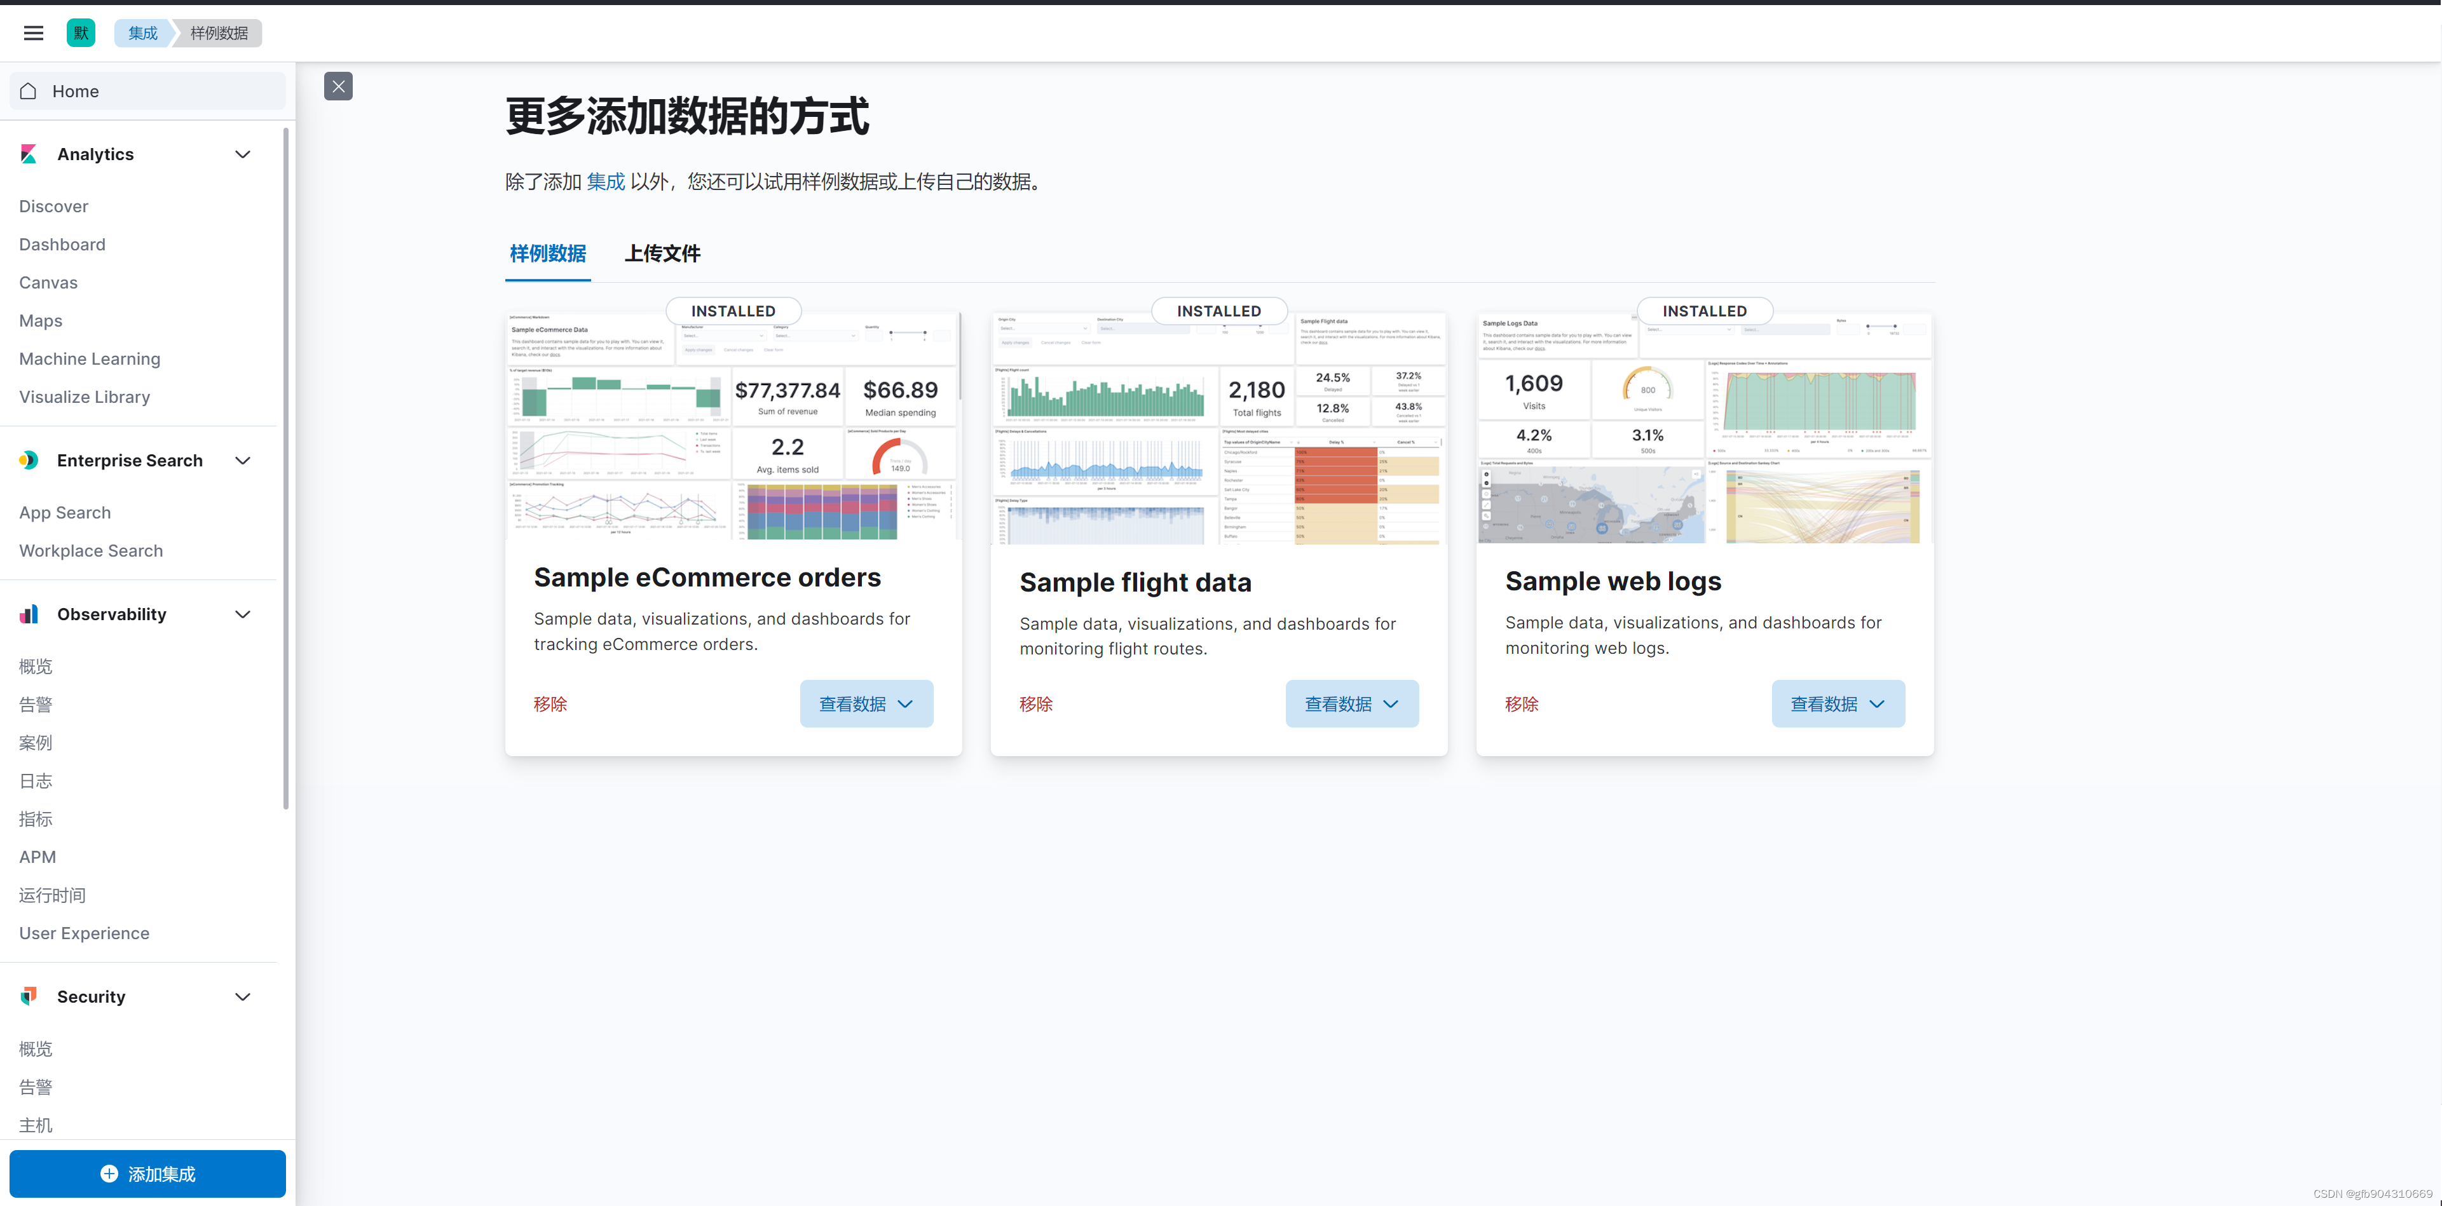Image resolution: width=2442 pixels, height=1206 pixels.
Task: Click 移除 under Sample flight data
Action: pyautogui.click(x=1035, y=704)
